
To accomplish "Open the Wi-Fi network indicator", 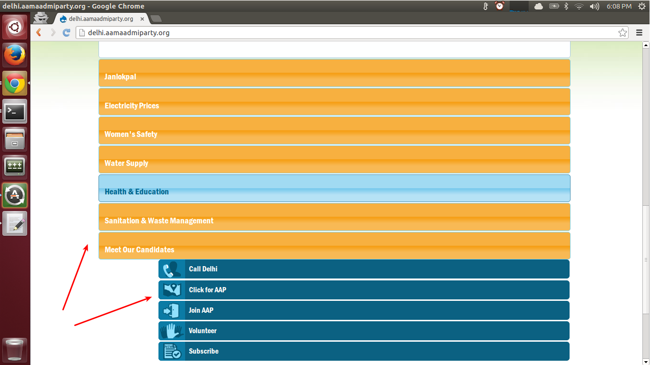I will tap(579, 6).
